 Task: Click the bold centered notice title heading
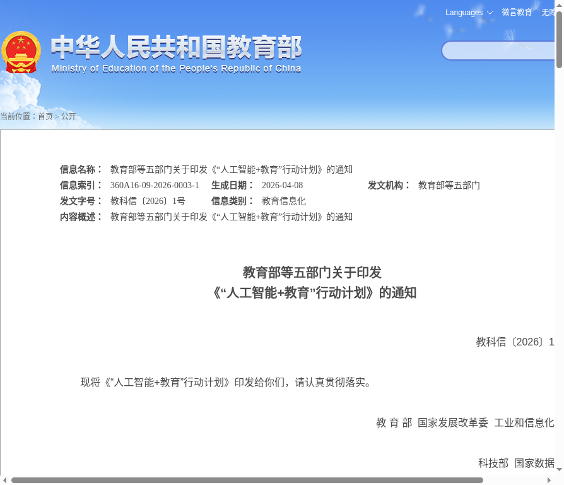(313, 282)
